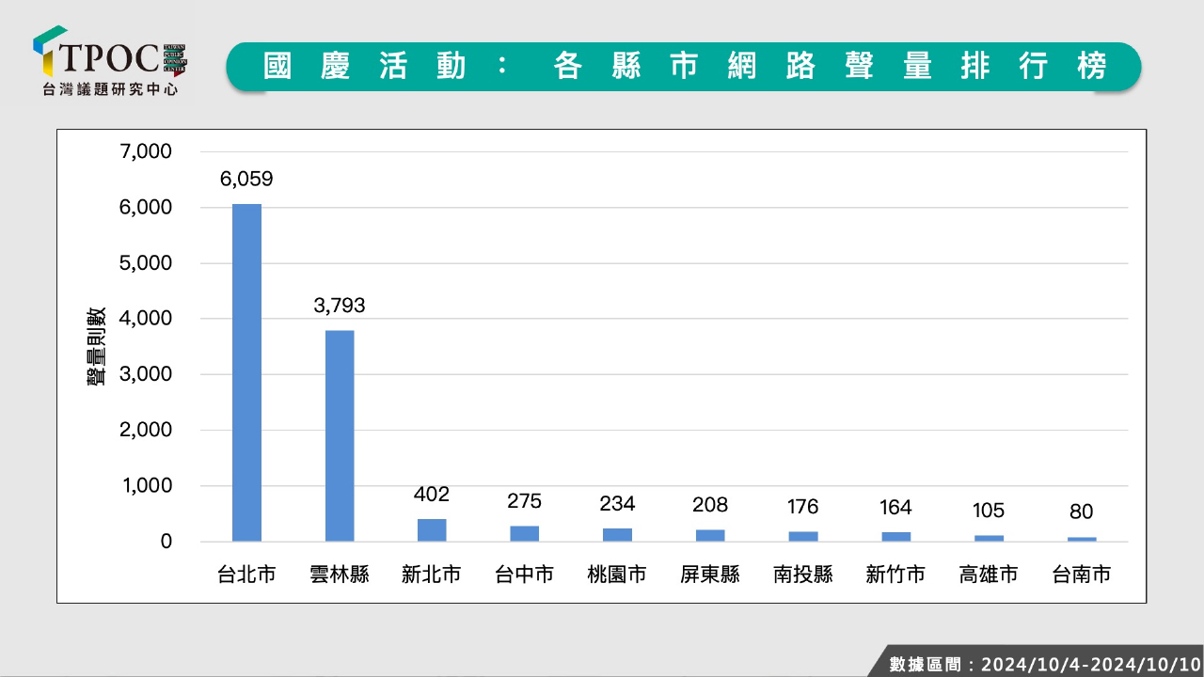Click the 南投縣 axis label
The height and width of the screenshot is (677, 1204).
(x=802, y=575)
